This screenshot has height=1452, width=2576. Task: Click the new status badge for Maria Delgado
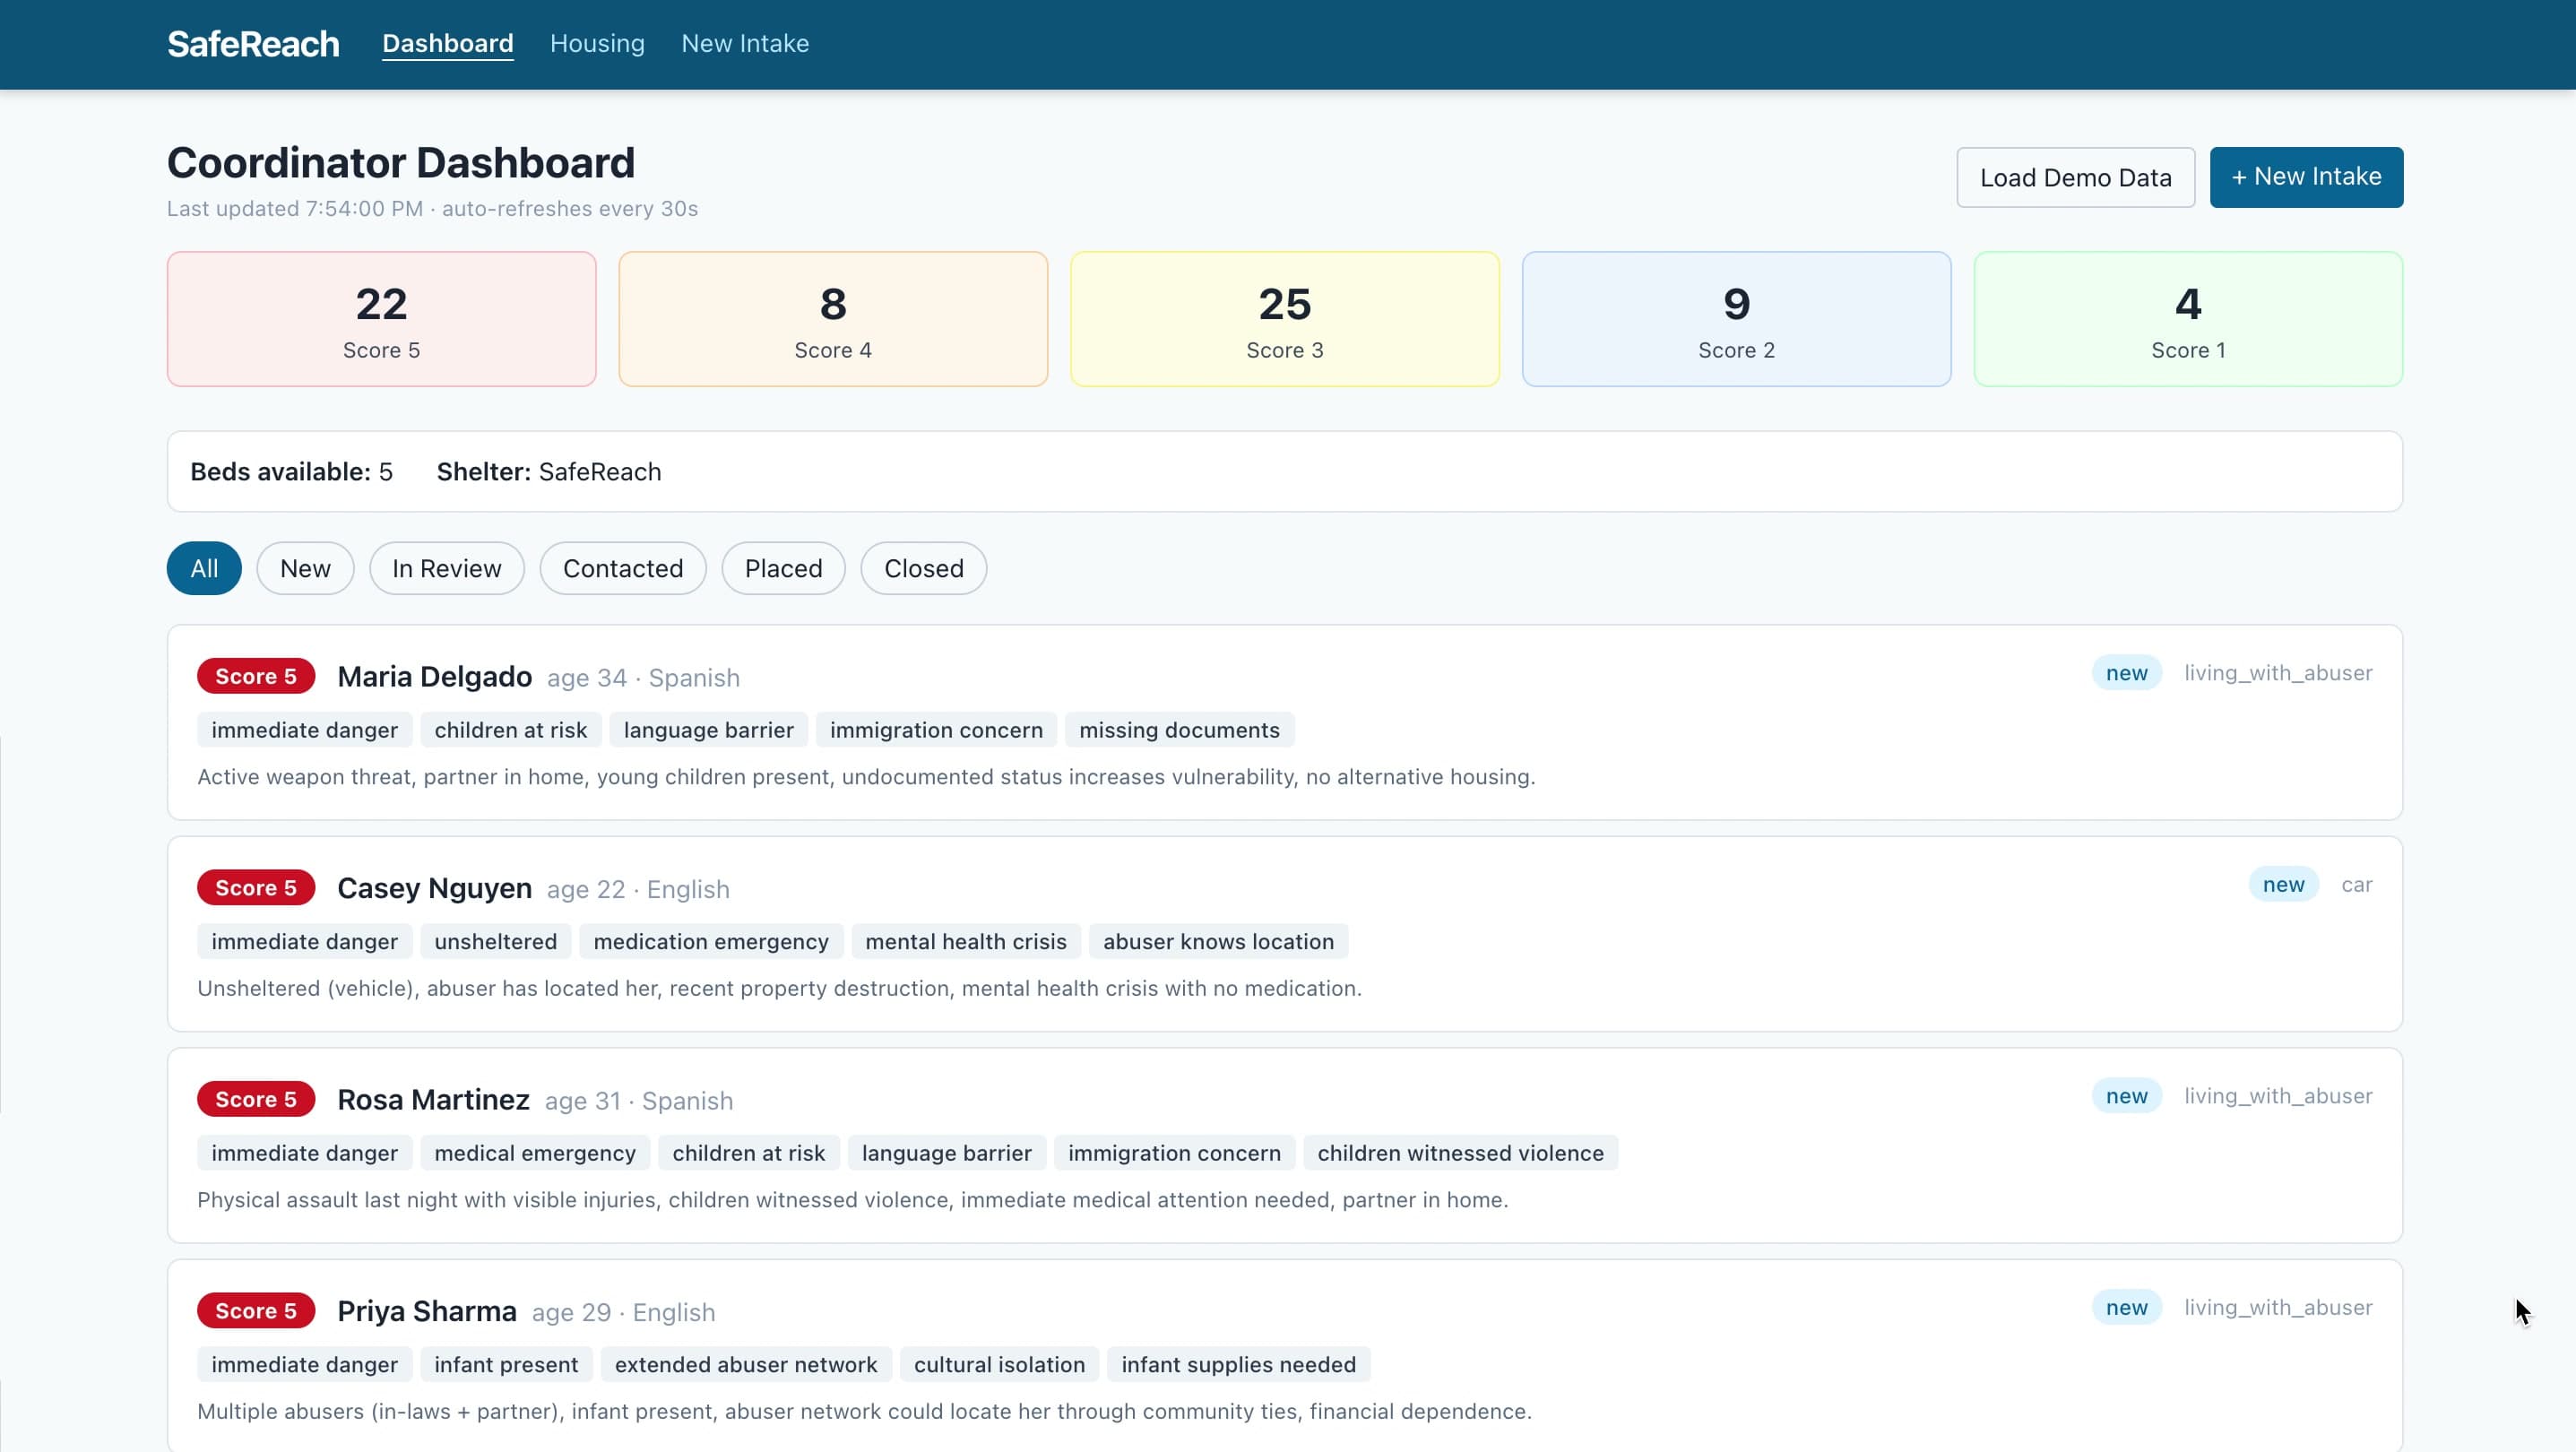click(x=2126, y=673)
